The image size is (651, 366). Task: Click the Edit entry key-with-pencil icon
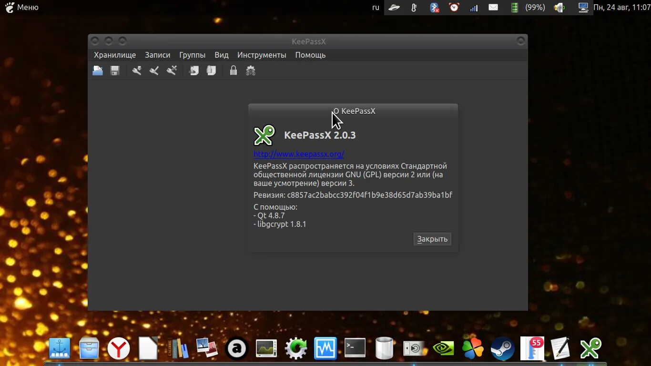[x=154, y=71]
